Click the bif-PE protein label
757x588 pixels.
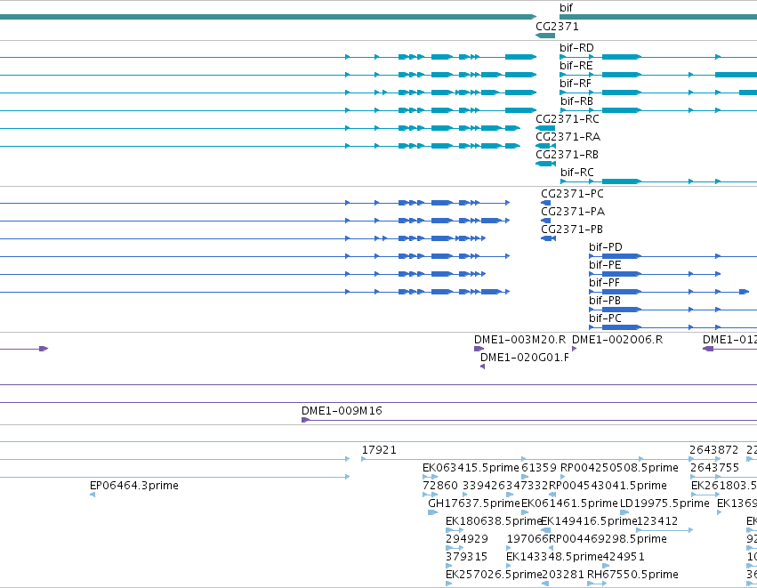pyautogui.click(x=605, y=265)
